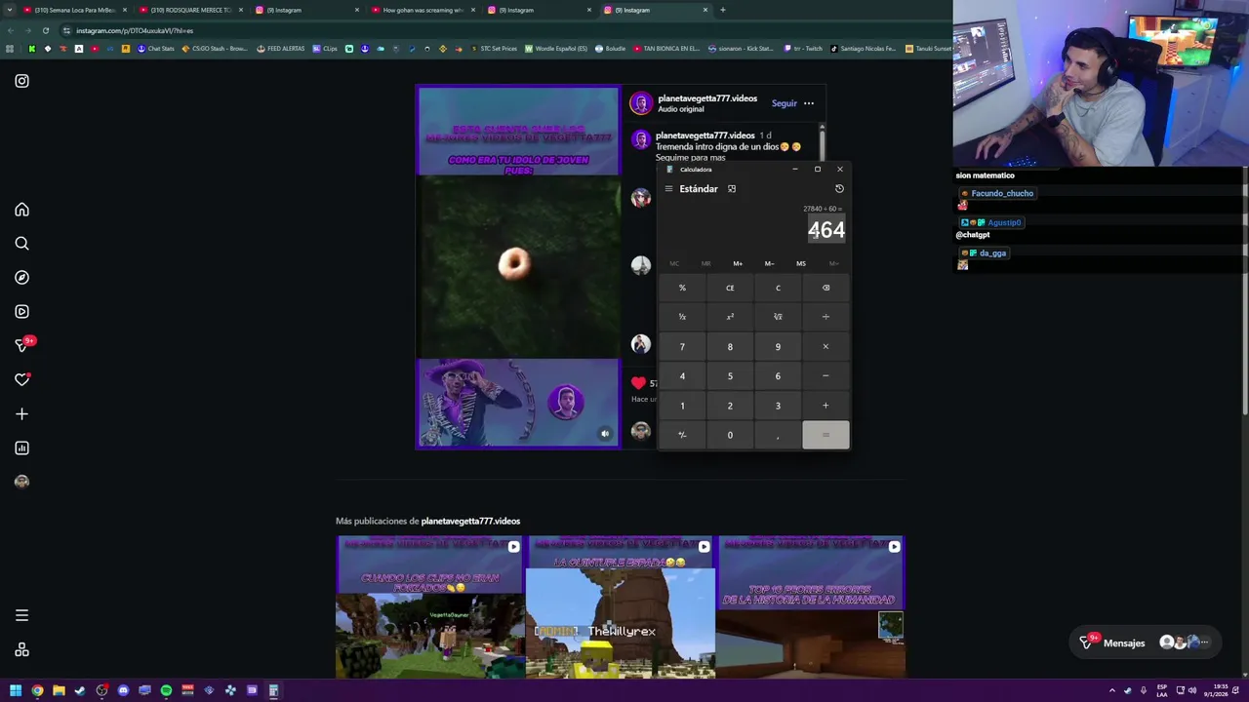Open 'LA QUINTUPLE ESPADA' post thumbnail
The width and height of the screenshot is (1249, 702).
(x=621, y=606)
